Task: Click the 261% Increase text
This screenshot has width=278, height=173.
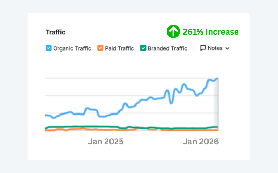Action: click(x=211, y=32)
